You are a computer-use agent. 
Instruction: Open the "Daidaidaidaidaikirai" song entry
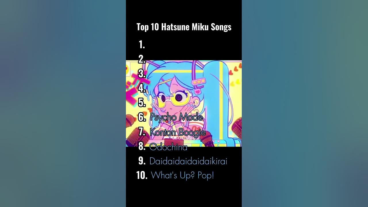point(188,161)
